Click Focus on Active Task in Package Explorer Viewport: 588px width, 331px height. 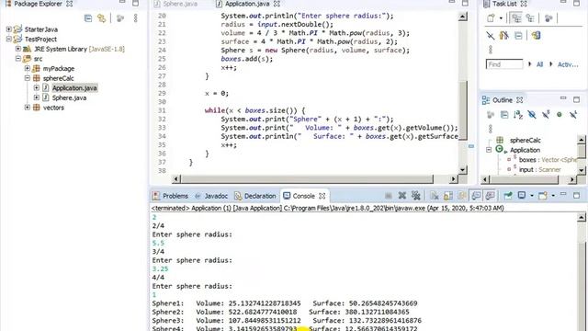point(120,18)
